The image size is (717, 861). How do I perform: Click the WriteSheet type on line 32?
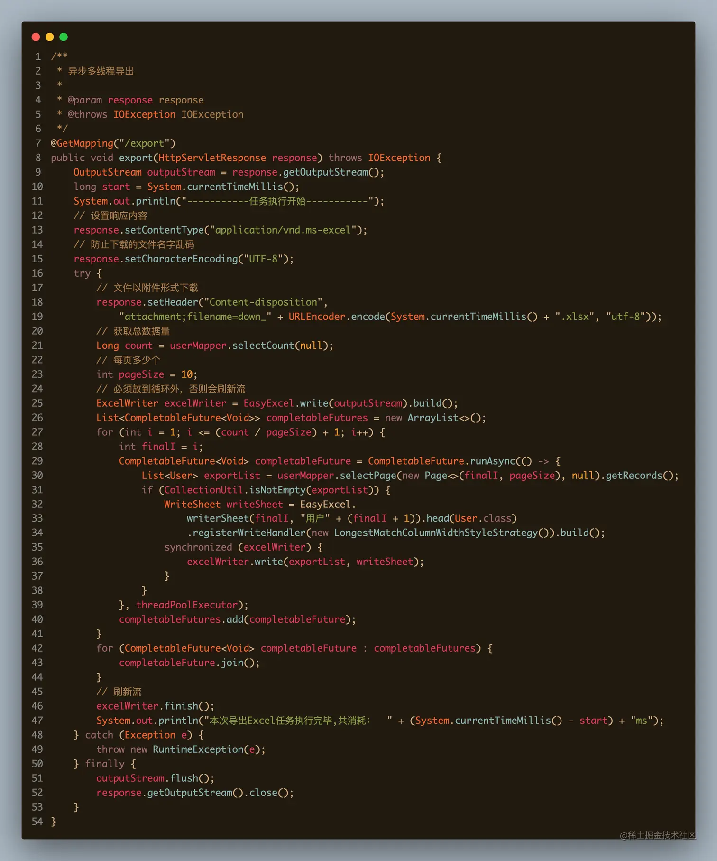(192, 505)
